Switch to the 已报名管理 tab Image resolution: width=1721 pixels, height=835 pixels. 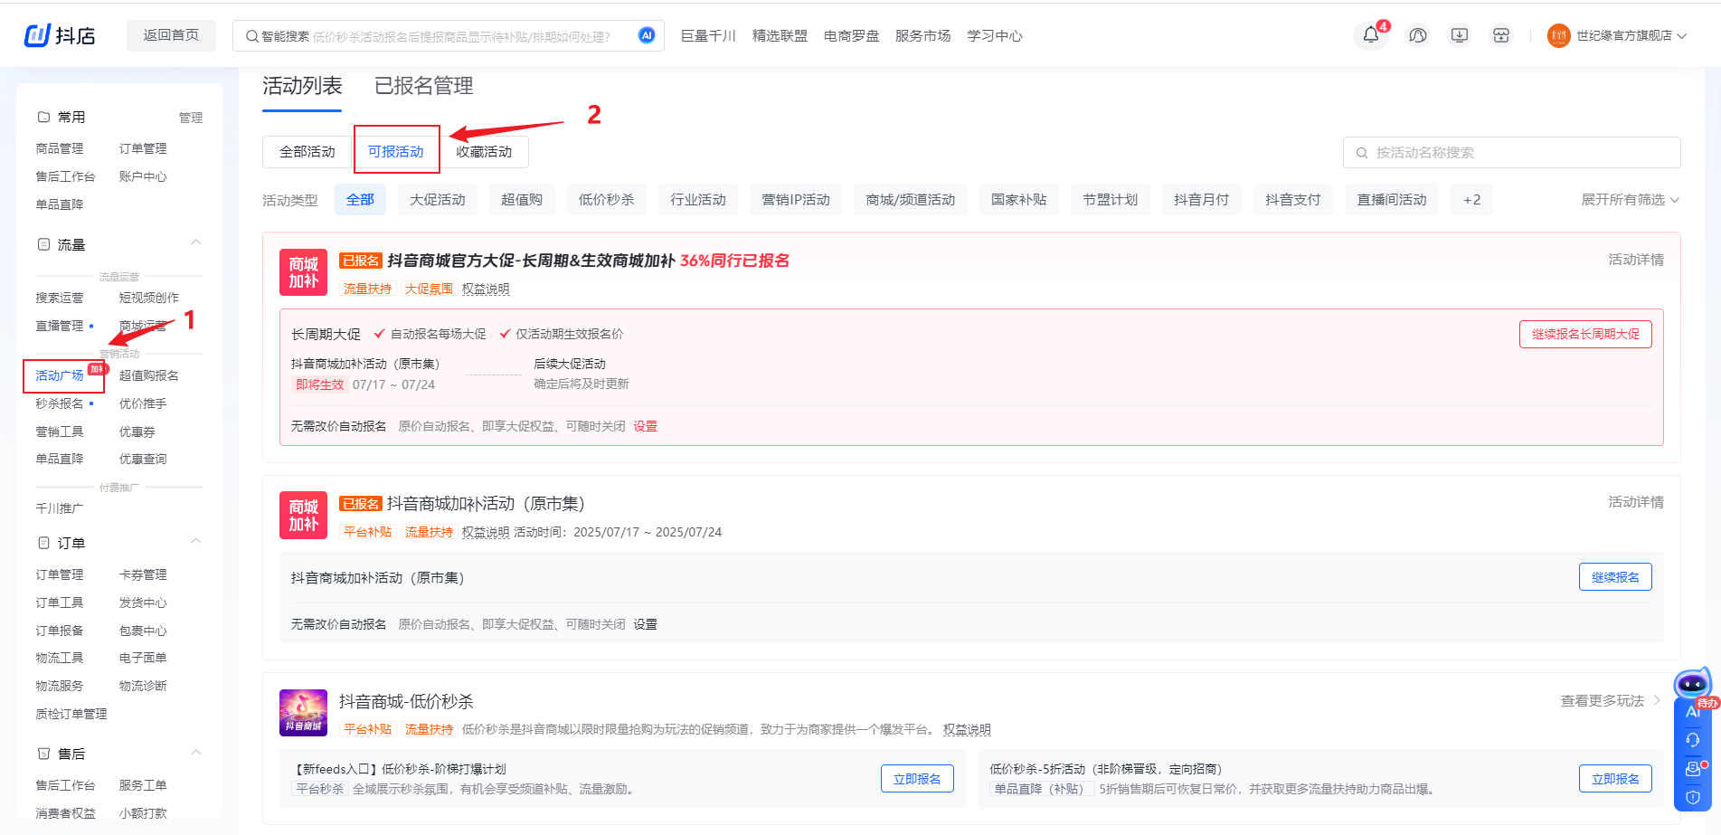423,86
